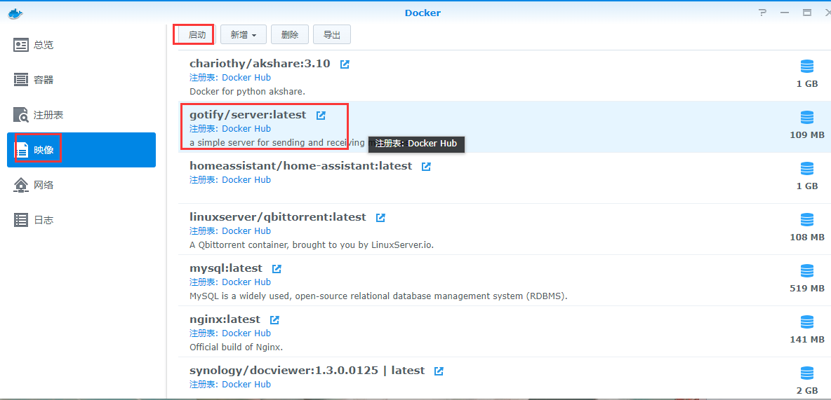Open the 容器 container sidebar icon
Image resolution: width=831 pixels, height=400 pixels.
[20, 80]
